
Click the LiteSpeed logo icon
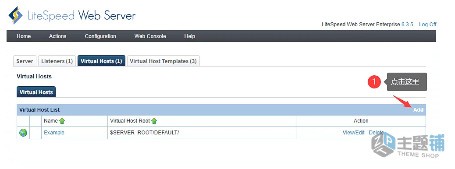click(16, 15)
